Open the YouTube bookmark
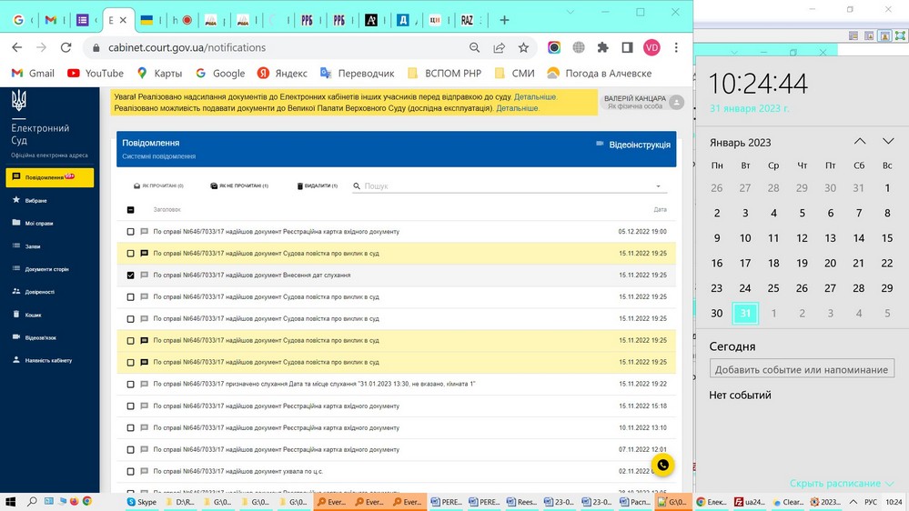The width and height of the screenshot is (909, 511). tap(96, 74)
